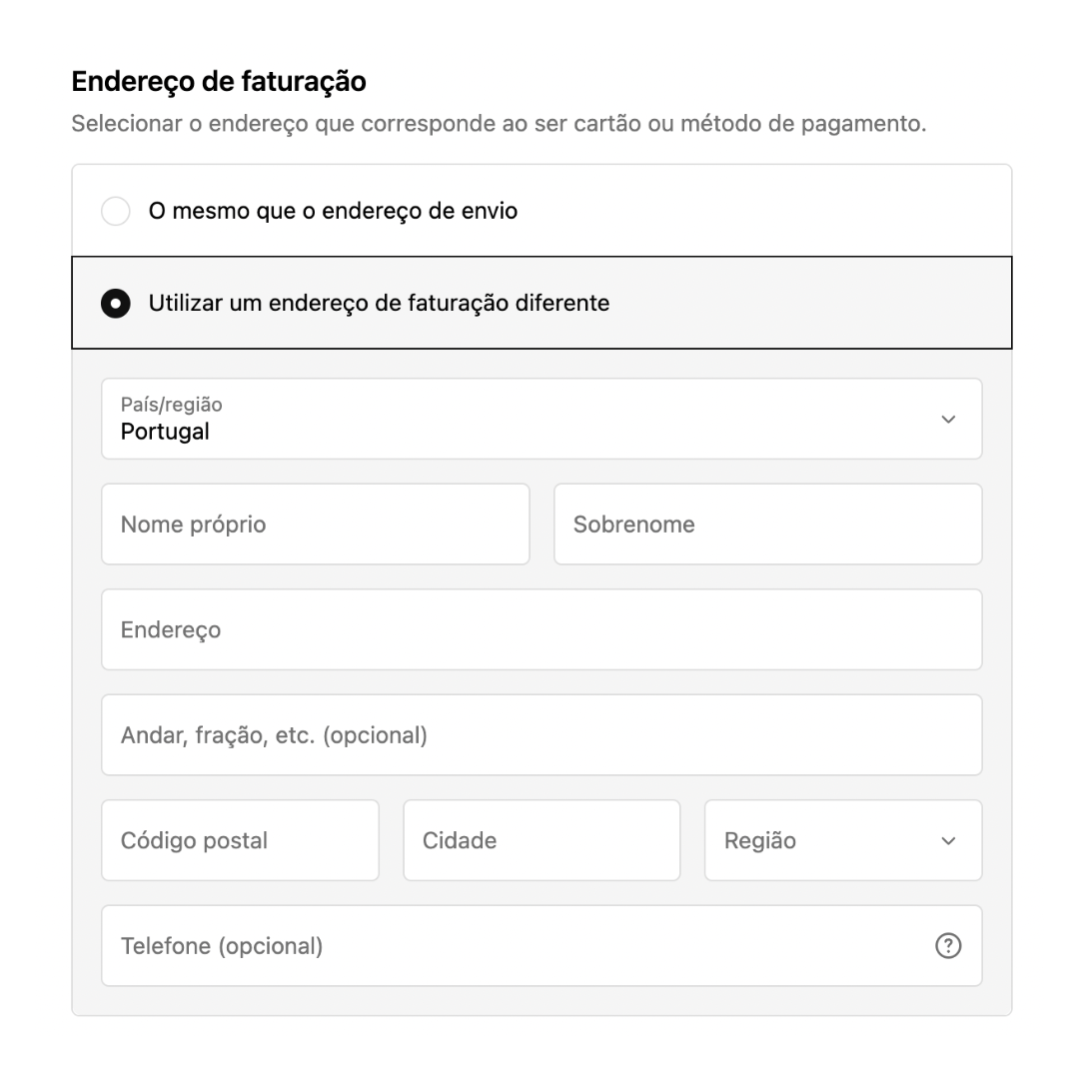Click the 'Endereço de faturação' heading

219,81
